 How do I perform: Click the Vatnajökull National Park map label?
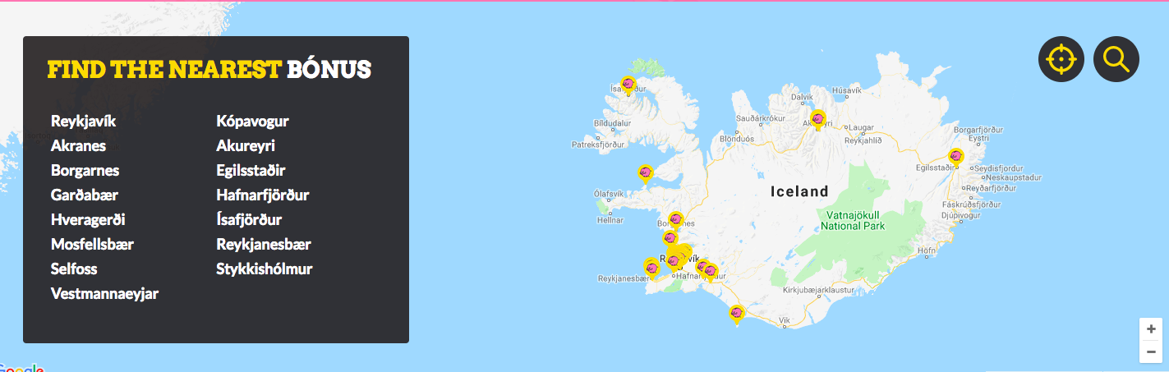(852, 220)
